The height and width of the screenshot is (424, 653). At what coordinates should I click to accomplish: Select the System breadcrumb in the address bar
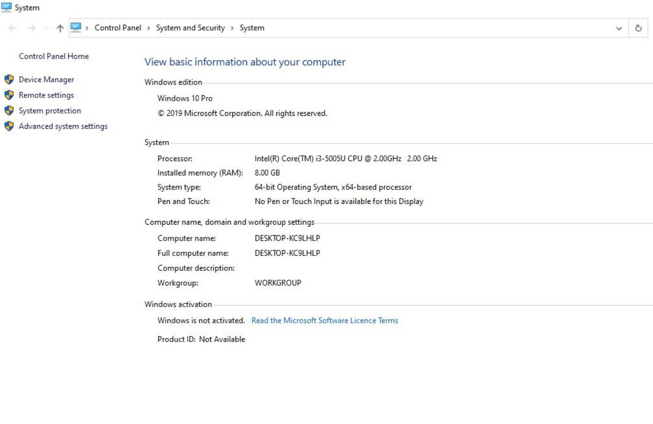pos(252,28)
